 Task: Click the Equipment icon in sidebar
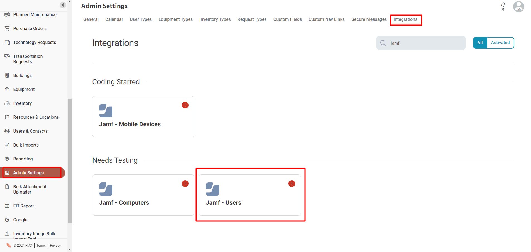pos(7,89)
